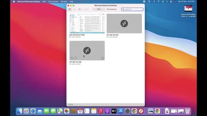The width and height of the screenshot is (207, 116).
Task: Click the duplicate icon on the 172.106.170.248 tile
Action: [x=75, y=58]
